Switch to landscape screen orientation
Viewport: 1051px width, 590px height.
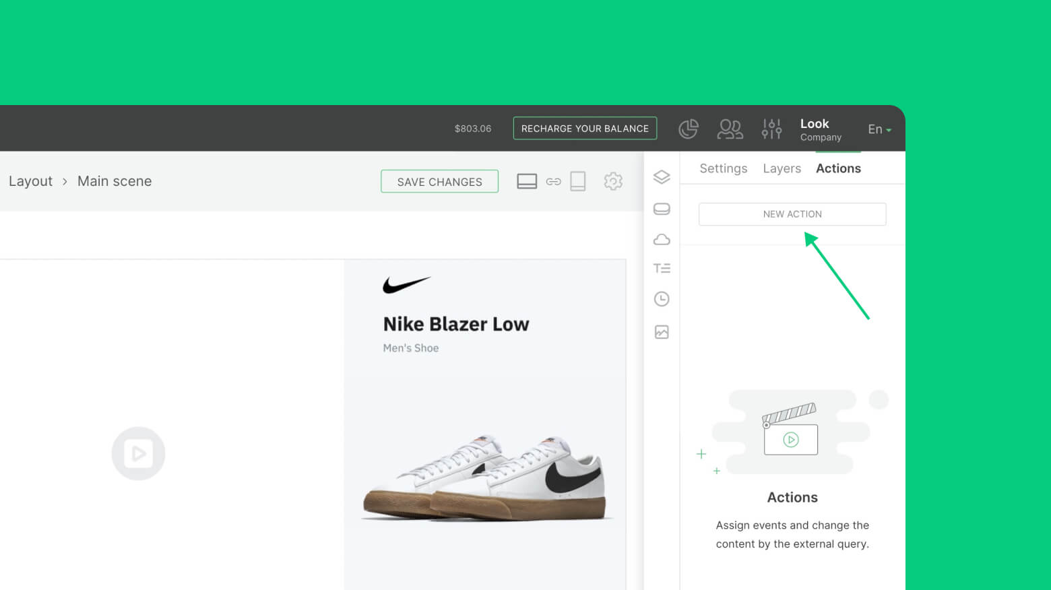(527, 181)
